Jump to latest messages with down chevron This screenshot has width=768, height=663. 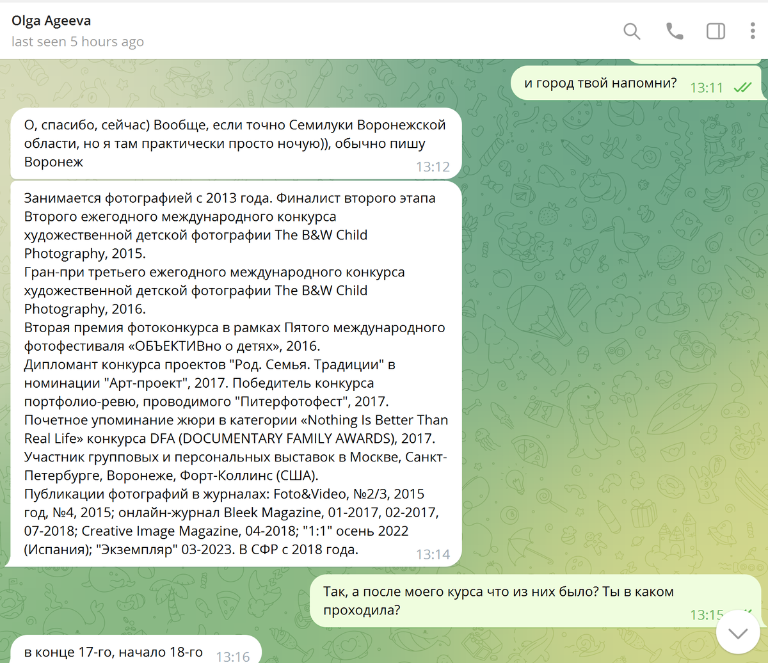click(x=738, y=634)
